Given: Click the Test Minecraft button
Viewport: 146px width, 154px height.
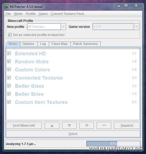Looking at the screenshot, I should (24, 125).
